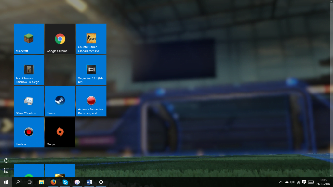333x187 pixels.
Task: Click the Windows Start button
Action: [x=6, y=182]
